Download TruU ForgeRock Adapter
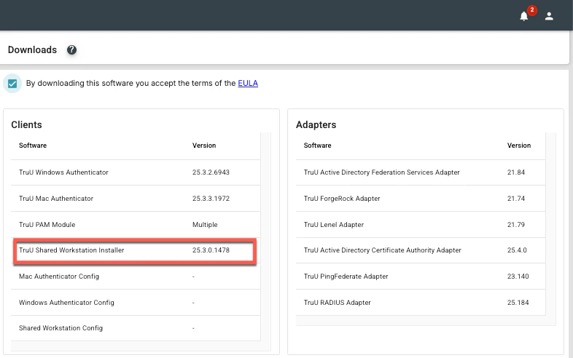This screenshot has height=358, width=573. click(342, 199)
